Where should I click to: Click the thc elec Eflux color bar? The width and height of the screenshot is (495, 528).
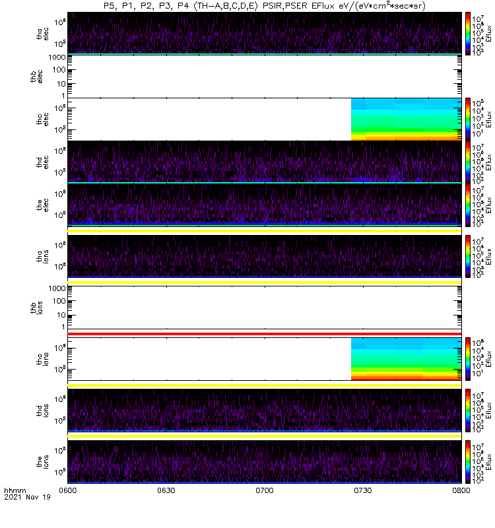[x=468, y=119]
